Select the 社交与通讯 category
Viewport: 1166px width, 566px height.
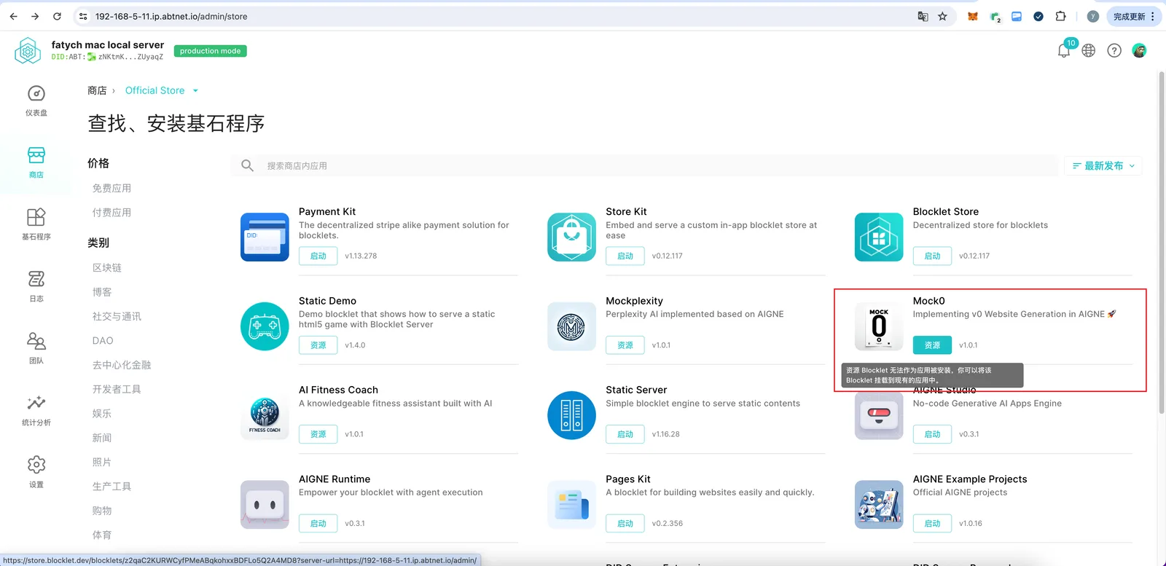tap(117, 316)
